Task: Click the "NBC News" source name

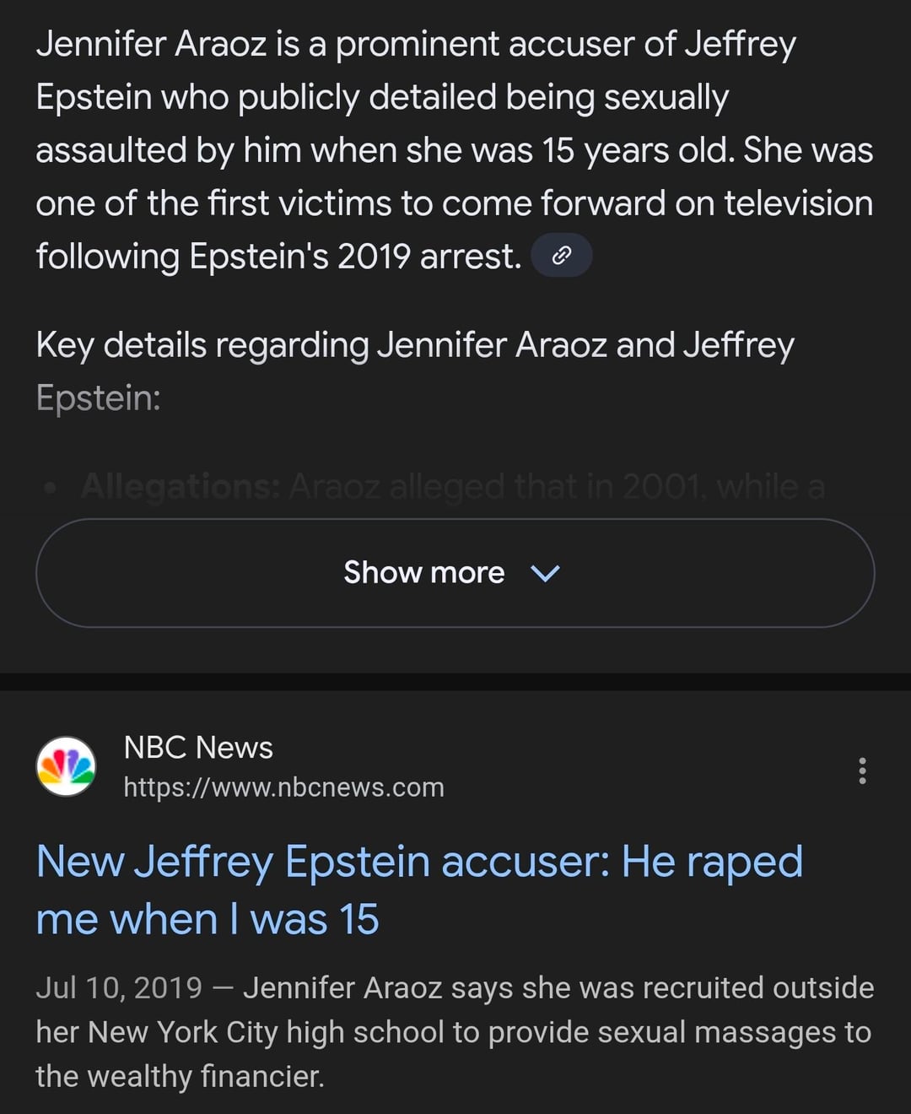Action: point(198,747)
